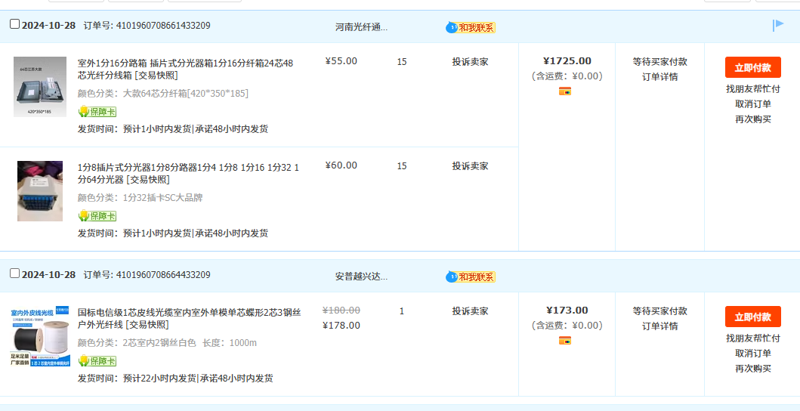This screenshot has width=800, height=411.
Task: Open 河南光纤通 seller shop link
Action: coord(361,27)
